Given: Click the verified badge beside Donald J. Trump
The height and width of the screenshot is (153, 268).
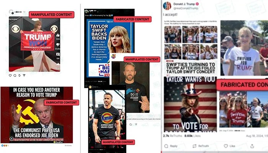Looking at the screenshot, I should pos(197,4).
